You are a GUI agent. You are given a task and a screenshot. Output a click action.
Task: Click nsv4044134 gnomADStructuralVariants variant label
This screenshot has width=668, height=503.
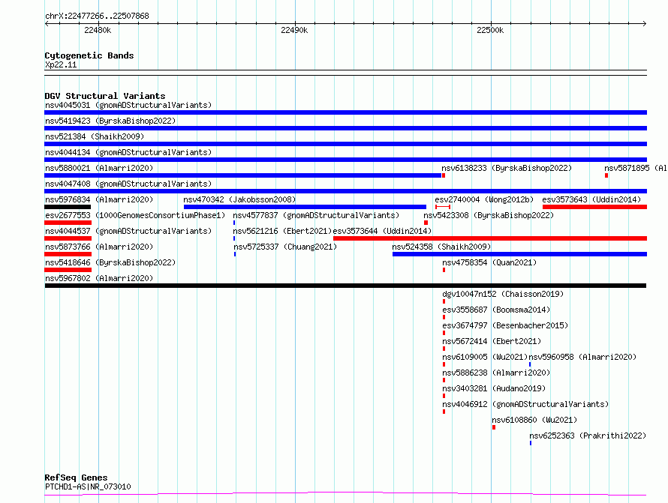128,152
